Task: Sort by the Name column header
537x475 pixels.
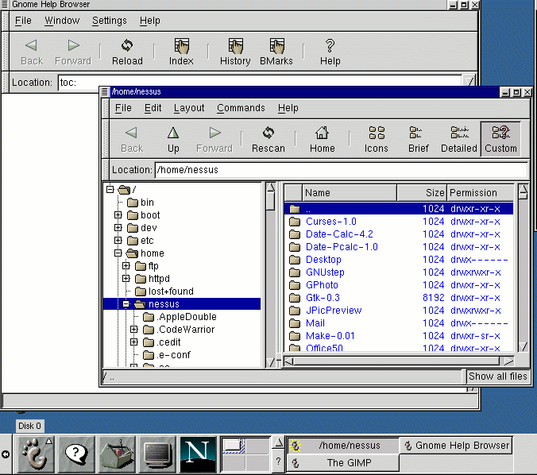Action: coord(350,193)
